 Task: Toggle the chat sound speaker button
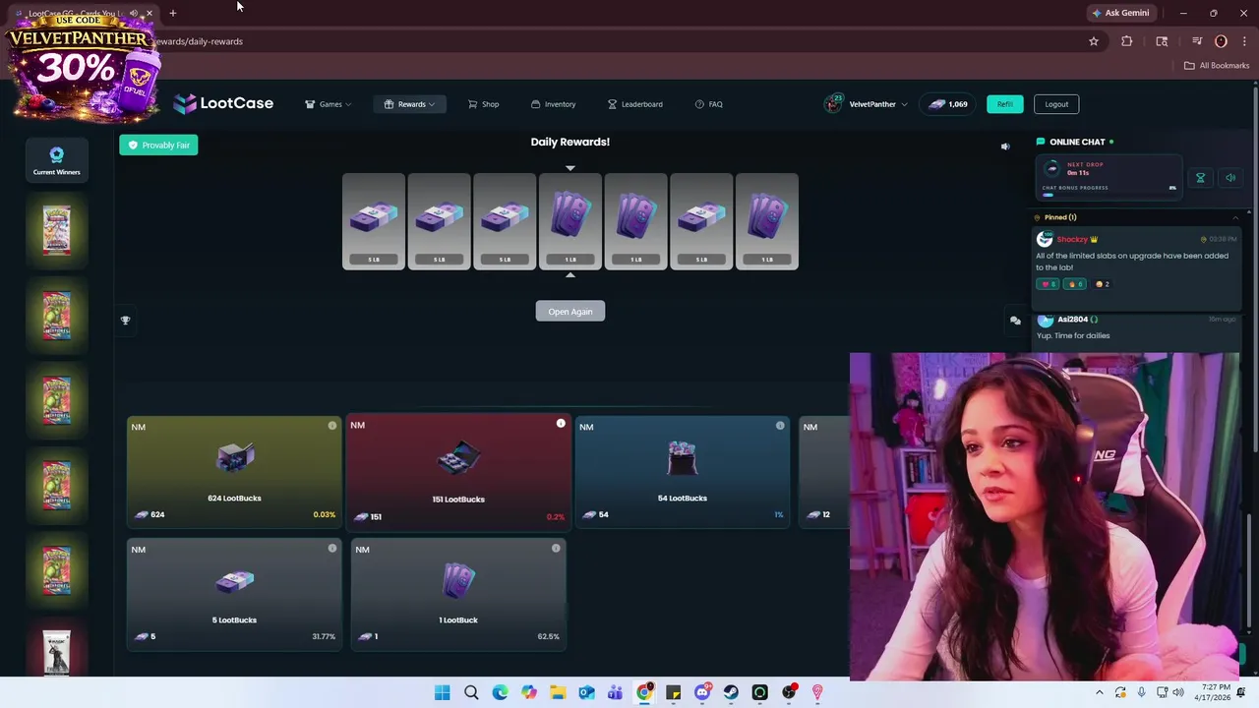click(x=1229, y=178)
